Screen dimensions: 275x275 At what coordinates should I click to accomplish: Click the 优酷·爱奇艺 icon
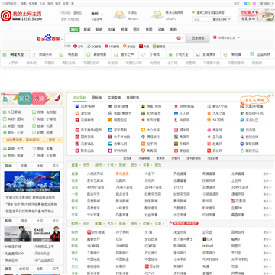pyautogui.click(x=110, y=113)
